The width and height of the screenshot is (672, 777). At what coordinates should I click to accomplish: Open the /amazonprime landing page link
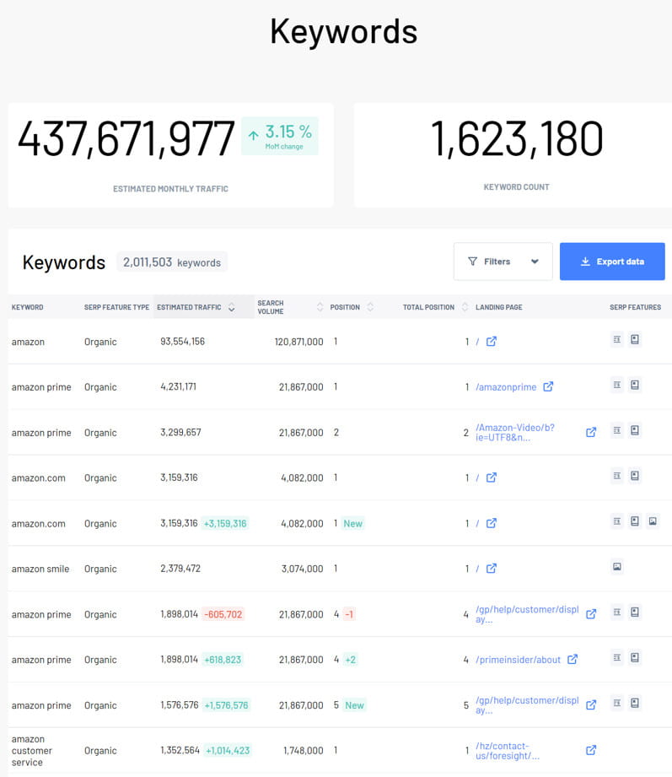click(x=506, y=387)
